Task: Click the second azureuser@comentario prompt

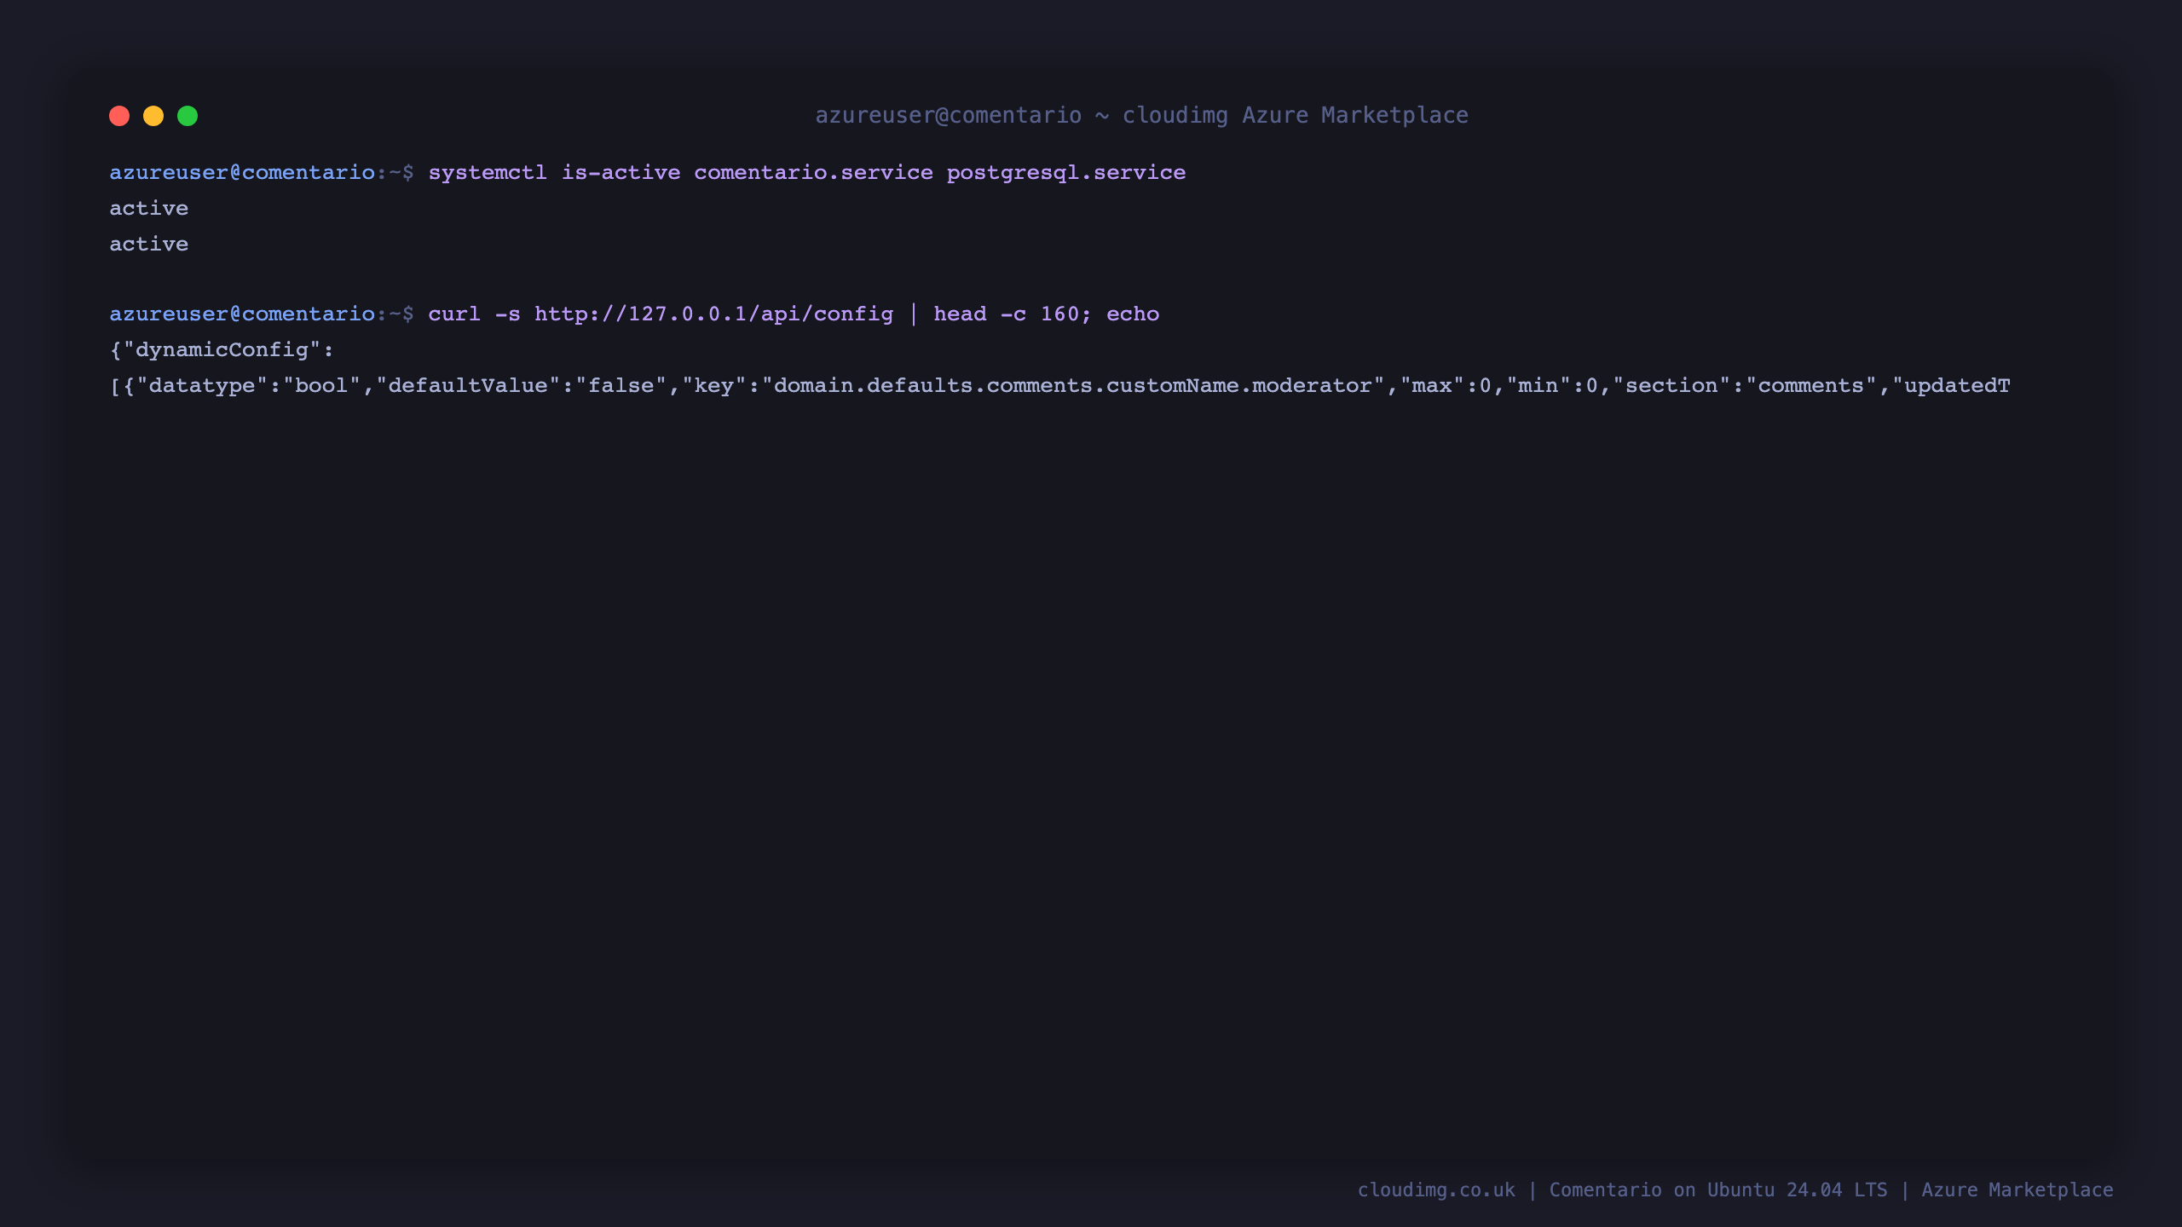Action: [242, 314]
